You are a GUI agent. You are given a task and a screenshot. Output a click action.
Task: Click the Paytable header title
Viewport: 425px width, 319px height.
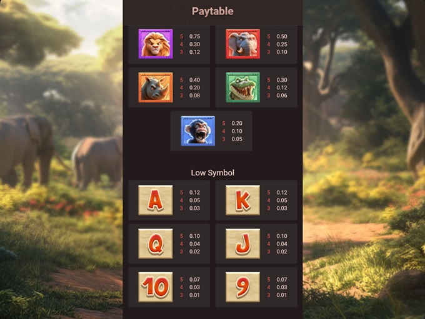(x=212, y=11)
